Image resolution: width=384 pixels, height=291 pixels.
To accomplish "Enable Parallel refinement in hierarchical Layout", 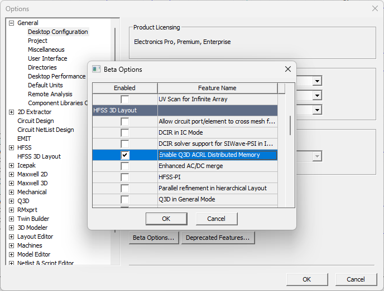I will pos(125,188).
